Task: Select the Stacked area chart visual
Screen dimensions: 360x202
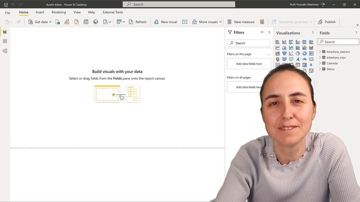Action: point(291,48)
